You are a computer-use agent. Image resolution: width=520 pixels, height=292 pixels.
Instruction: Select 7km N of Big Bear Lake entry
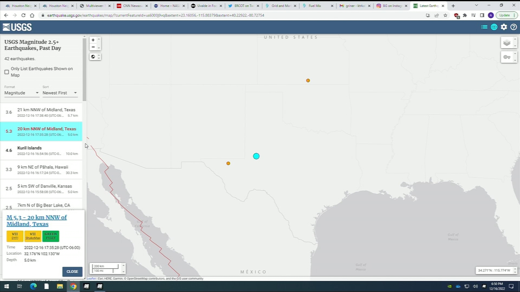[41, 205]
